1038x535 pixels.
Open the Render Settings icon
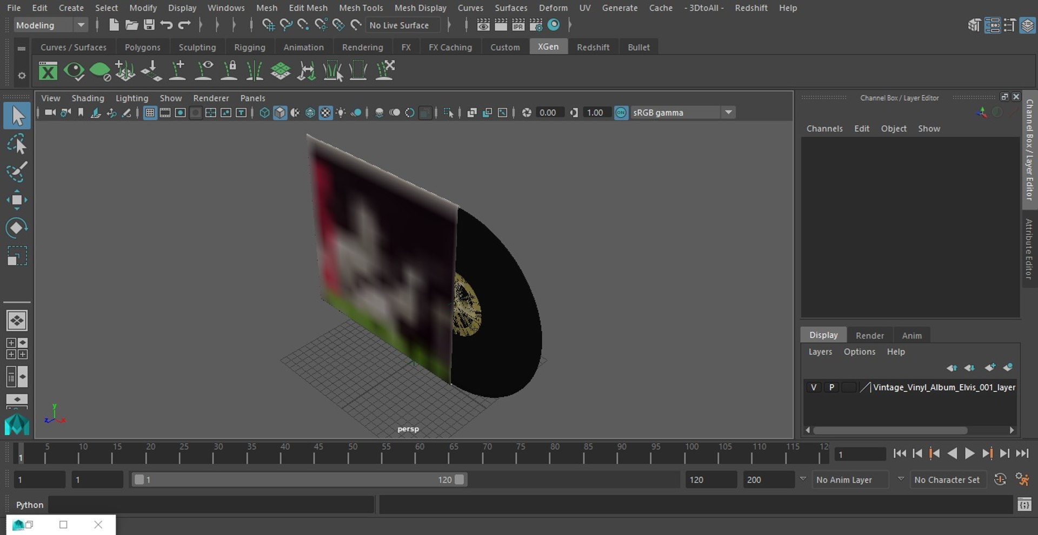pos(536,25)
